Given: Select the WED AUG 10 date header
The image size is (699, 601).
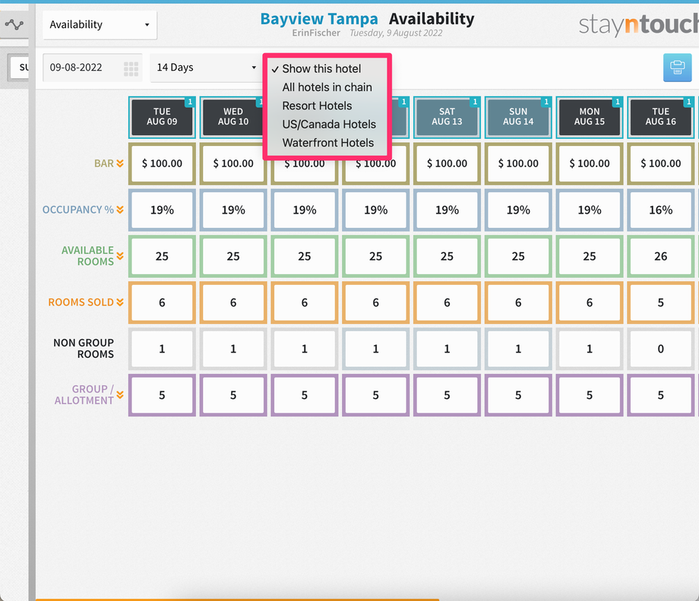Looking at the screenshot, I should [x=232, y=117].
